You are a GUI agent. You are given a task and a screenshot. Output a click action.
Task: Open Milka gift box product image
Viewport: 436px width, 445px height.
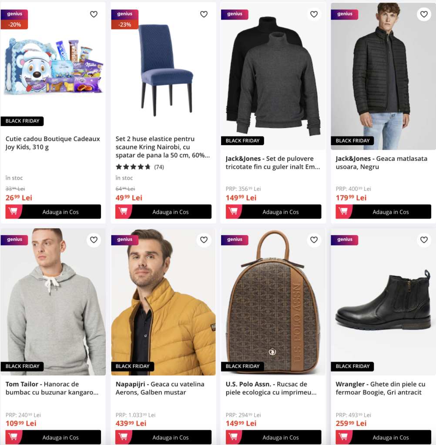(53, 66)
